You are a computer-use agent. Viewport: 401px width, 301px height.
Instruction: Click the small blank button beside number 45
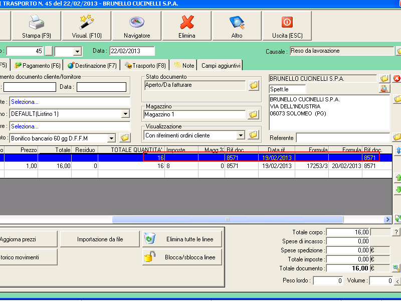(49, 51)
